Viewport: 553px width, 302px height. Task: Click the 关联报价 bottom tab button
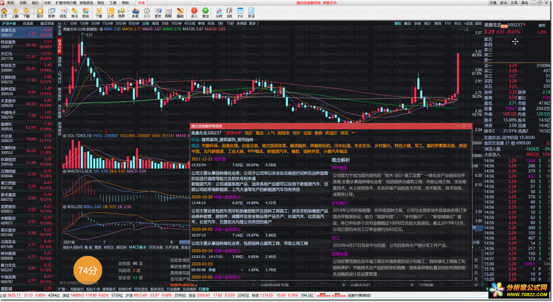click(77, 289)
